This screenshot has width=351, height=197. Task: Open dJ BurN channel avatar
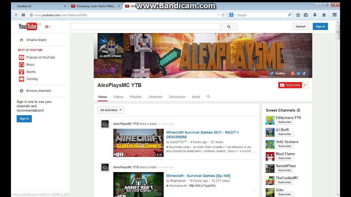pyautogui.click(x=270, y=132)
